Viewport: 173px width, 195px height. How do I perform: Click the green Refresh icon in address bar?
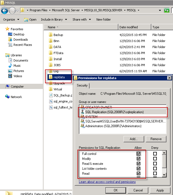167,10
